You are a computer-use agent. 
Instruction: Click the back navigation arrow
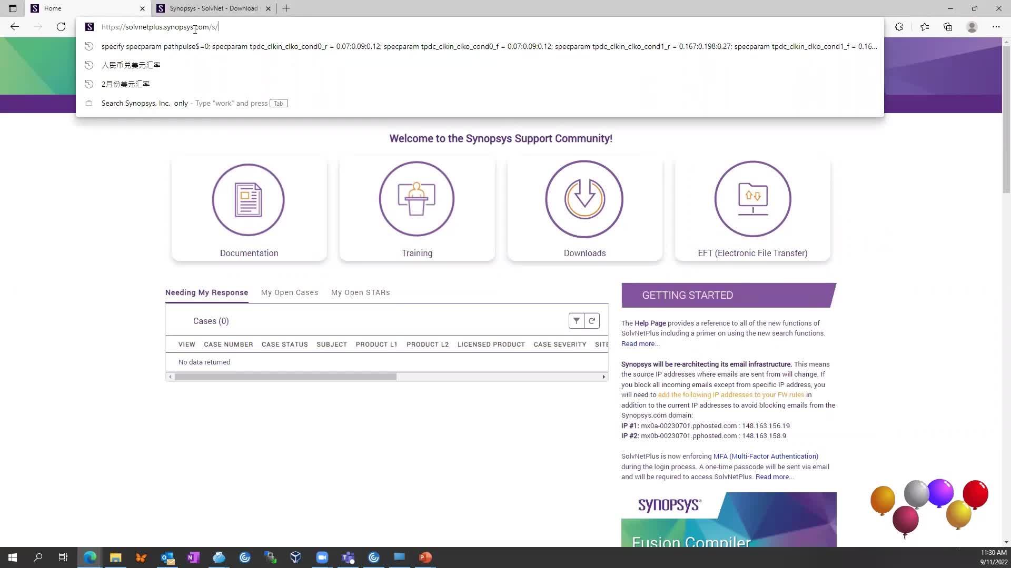(x=15, y=27)
